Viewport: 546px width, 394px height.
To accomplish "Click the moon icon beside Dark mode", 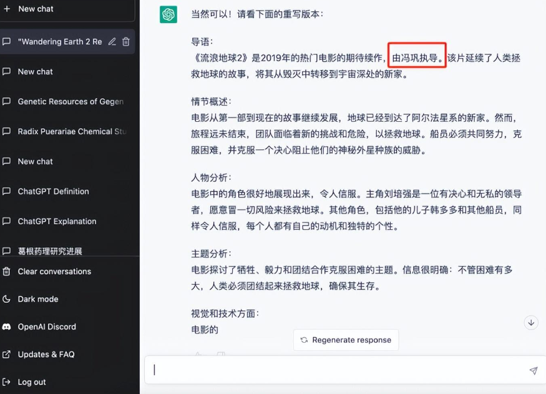I will click(x=6, y=299).
